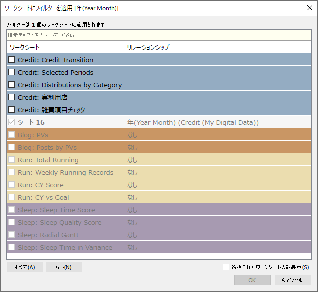Click なし relationship in Sleep: Radial Gantt row
Viewport: 318px width, 292px height.
(x=132, y=235)
